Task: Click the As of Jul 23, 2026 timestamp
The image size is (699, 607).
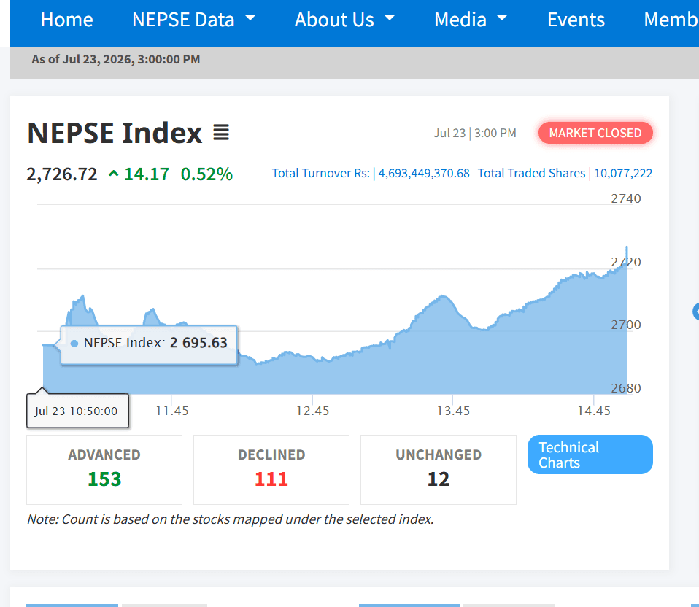Action: point(115,59)
